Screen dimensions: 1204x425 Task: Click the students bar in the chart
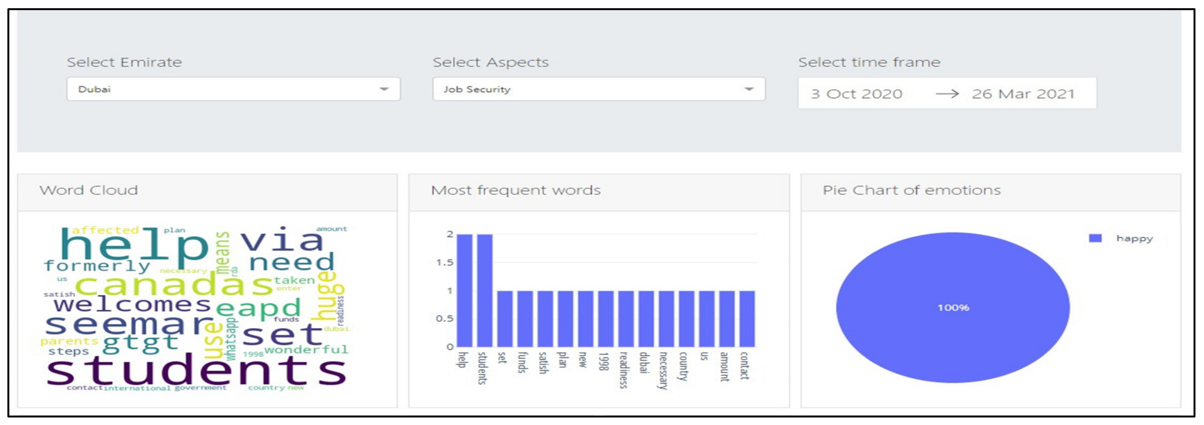(485, 290)
